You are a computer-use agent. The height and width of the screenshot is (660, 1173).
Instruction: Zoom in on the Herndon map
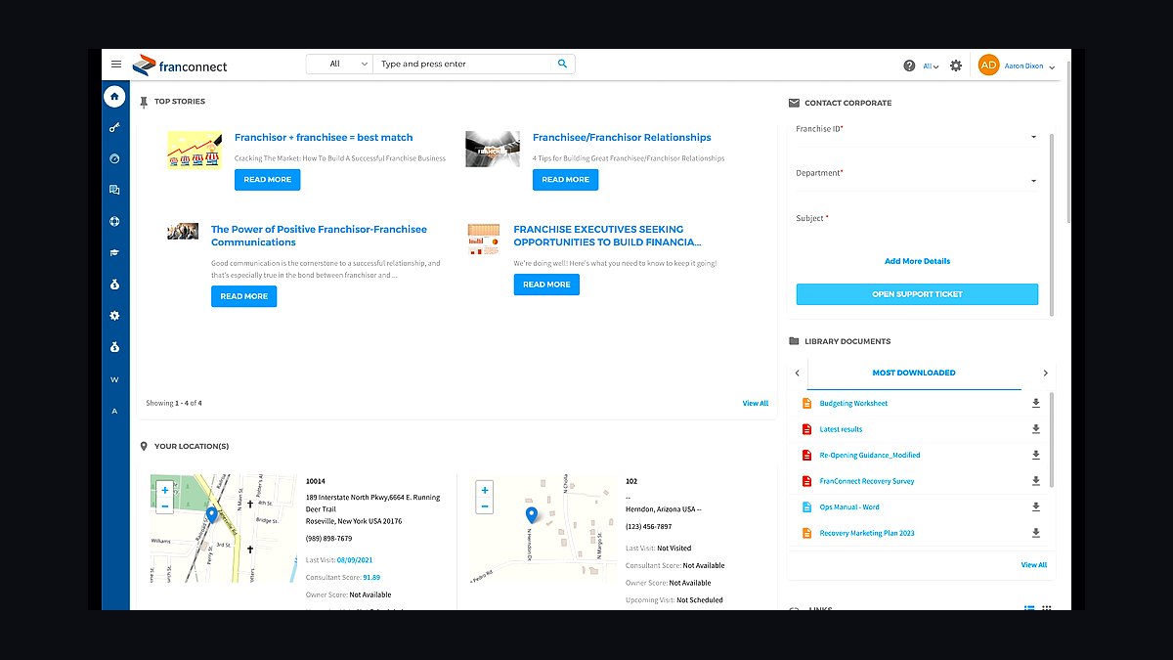point(485,490)
